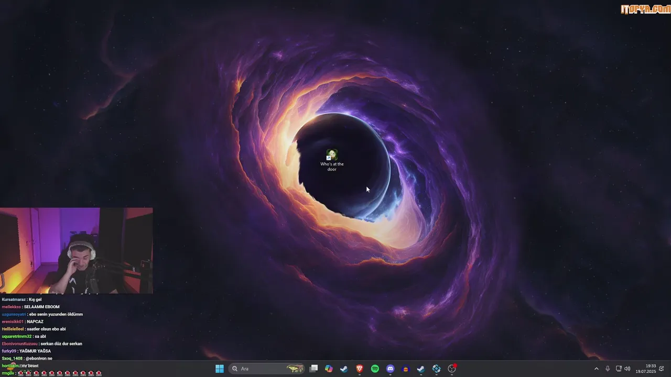Open the blue diamond app icon in taskbar
This screenshot has height=377, width=671.
tap(436, 369)
